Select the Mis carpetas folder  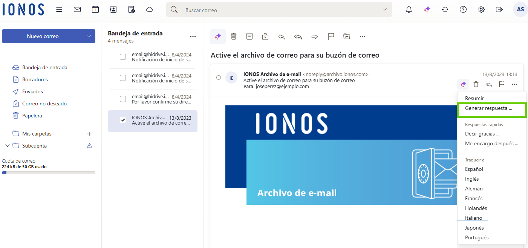[37, 134]
